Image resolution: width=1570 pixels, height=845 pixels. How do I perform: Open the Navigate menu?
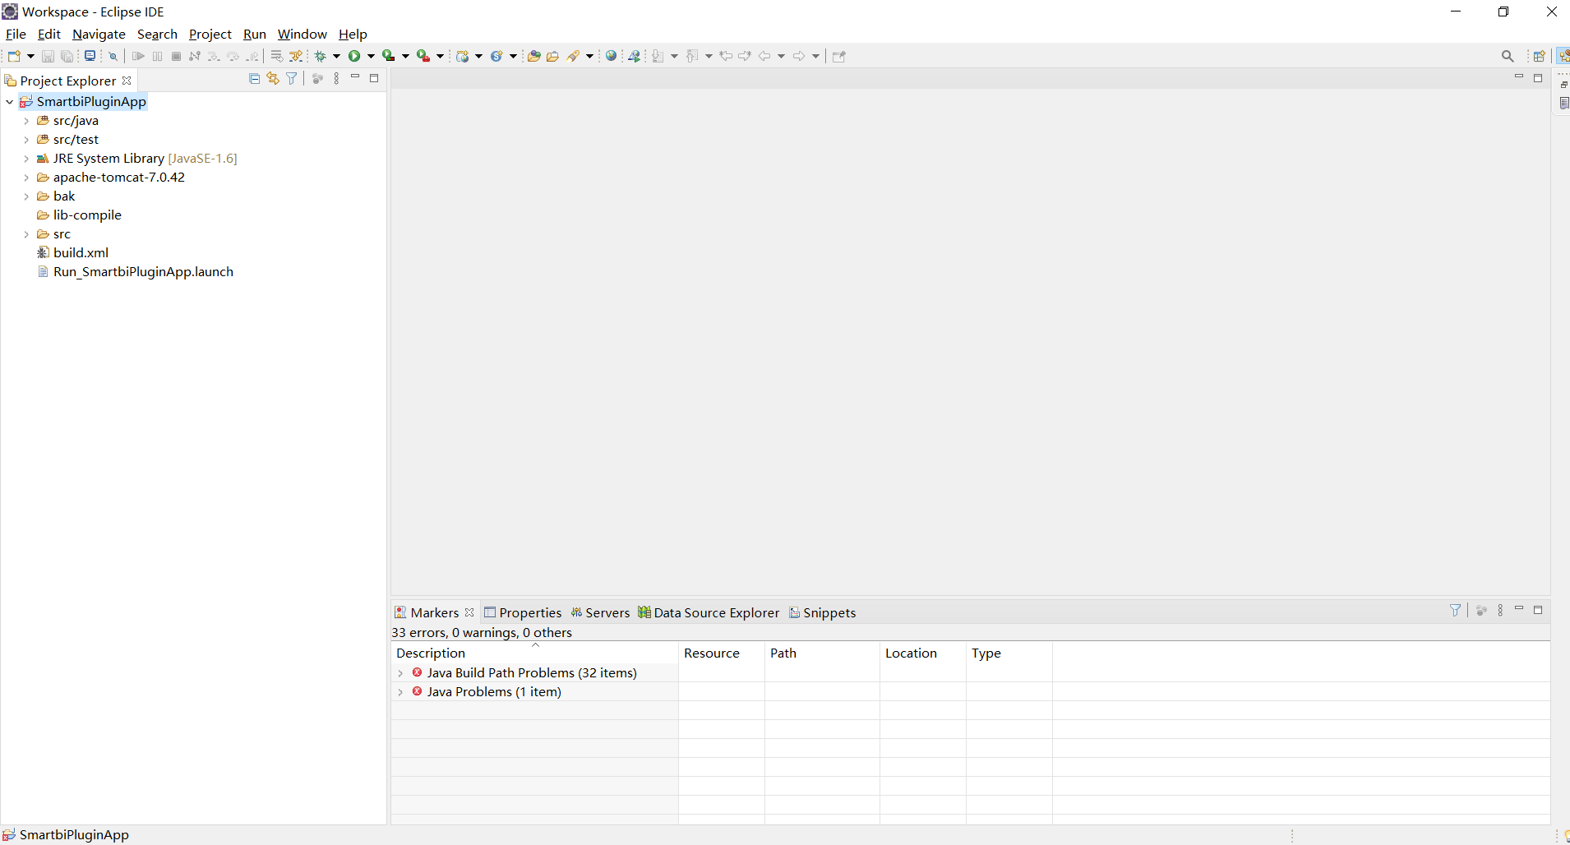99,34
